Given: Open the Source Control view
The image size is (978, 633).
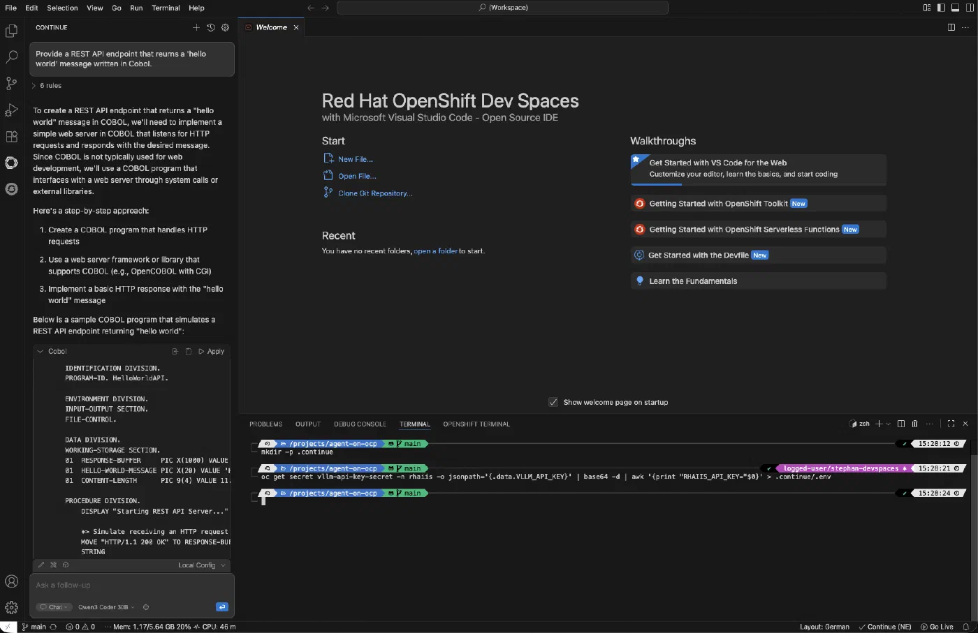Looking at the screenshot, I should click(x=11, y=84).
